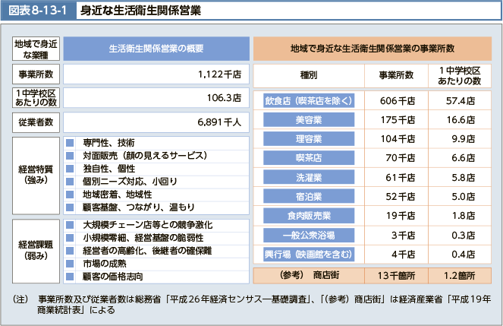The width and height of the screenshot is (503, 326).
Task: Click the bullet beside 経営者の高齢化、後継者の確保難
Action: [x=70, y=251]
